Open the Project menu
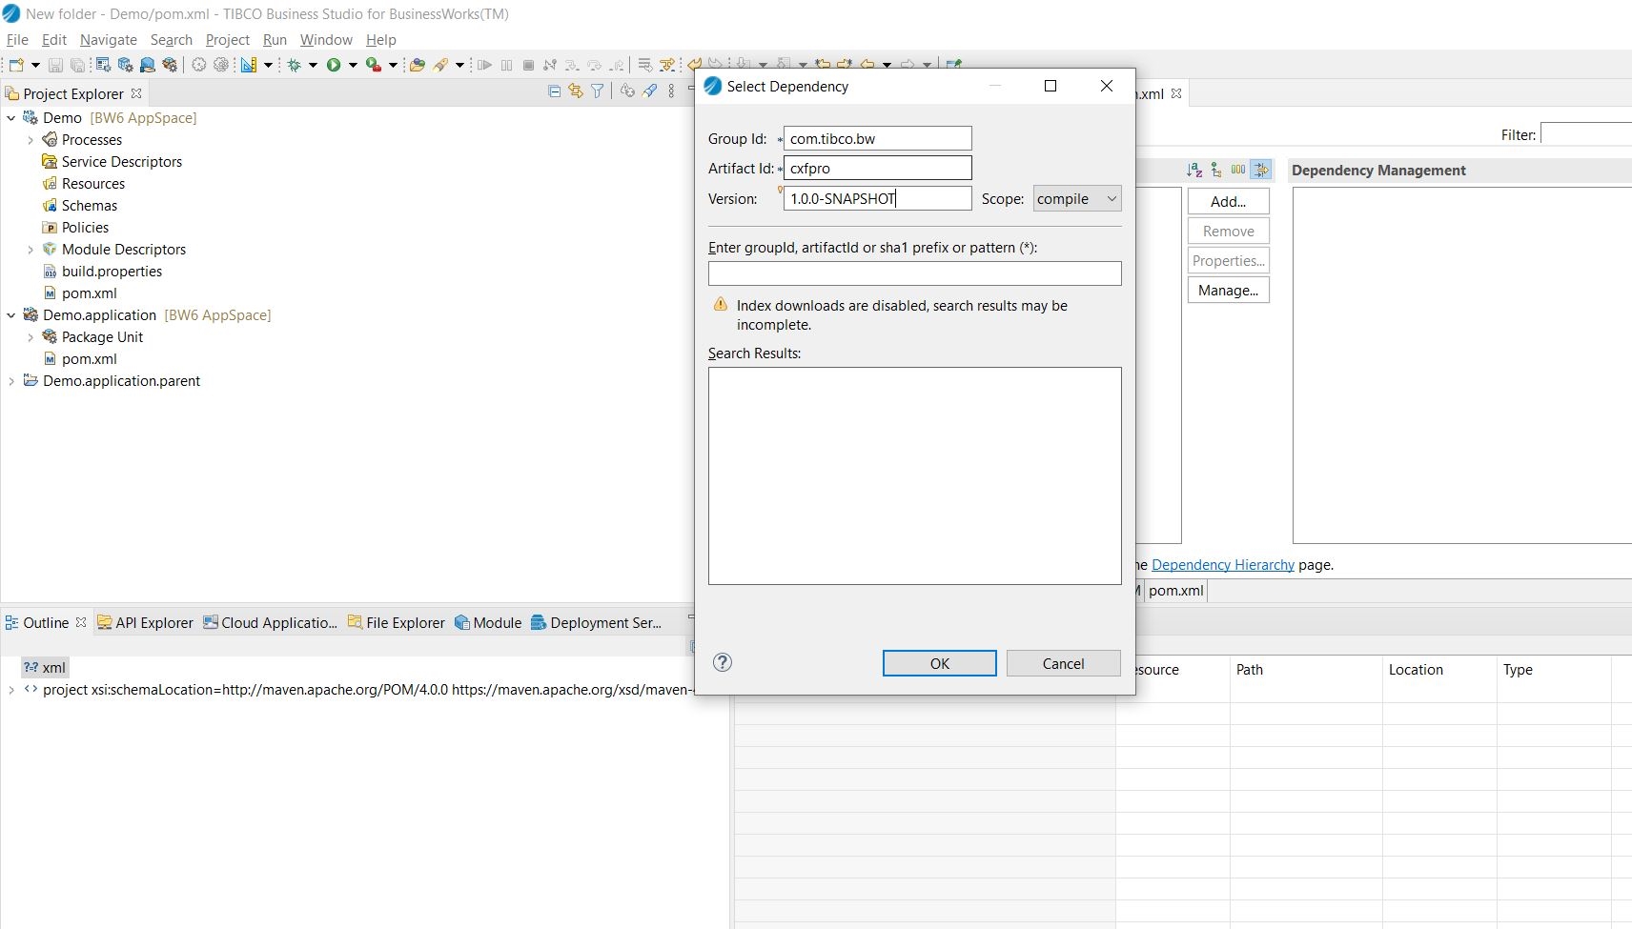Image resolution: width=1632 pixels, height=929 pixels. (x=228, y=39)
